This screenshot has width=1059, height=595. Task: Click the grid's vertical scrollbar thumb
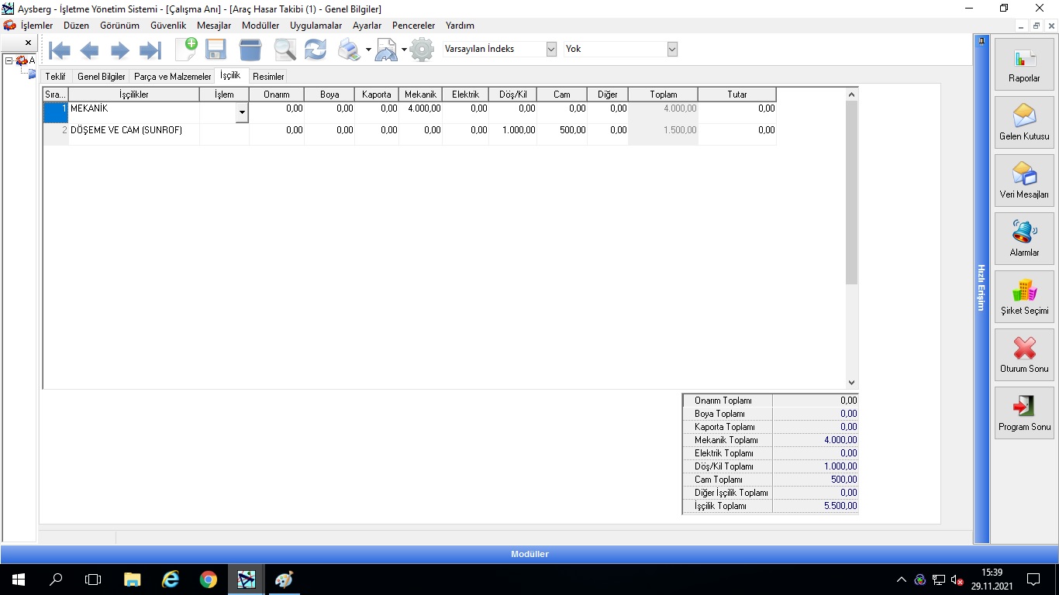851,192
